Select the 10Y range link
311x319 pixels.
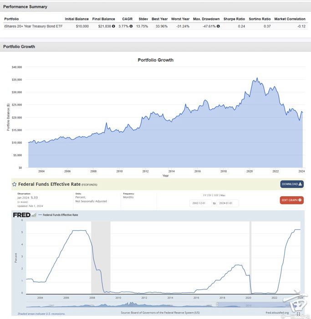215,195
